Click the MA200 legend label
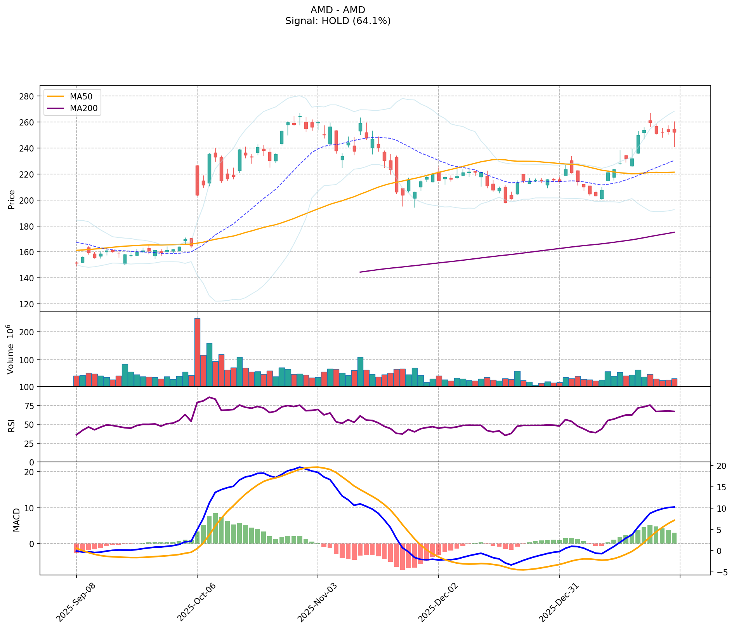Screen dimensions: 734x629 click(83, 108)
